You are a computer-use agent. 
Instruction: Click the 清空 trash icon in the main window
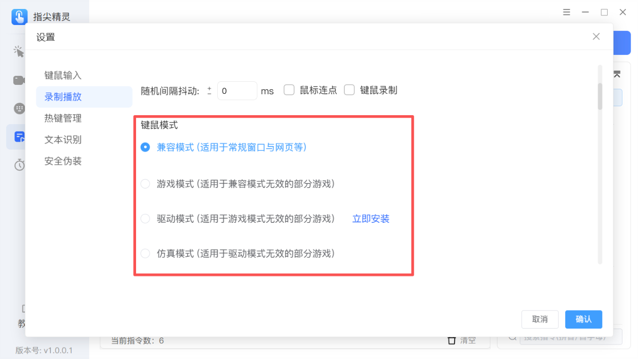(x=452, y=341)
